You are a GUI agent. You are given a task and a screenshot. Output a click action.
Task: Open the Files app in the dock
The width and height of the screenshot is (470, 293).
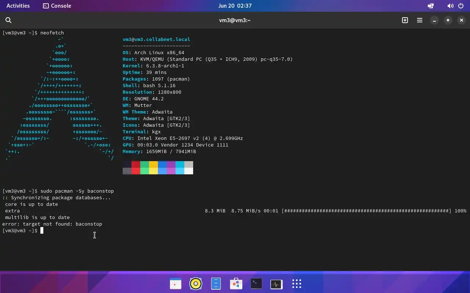point(216,284)
